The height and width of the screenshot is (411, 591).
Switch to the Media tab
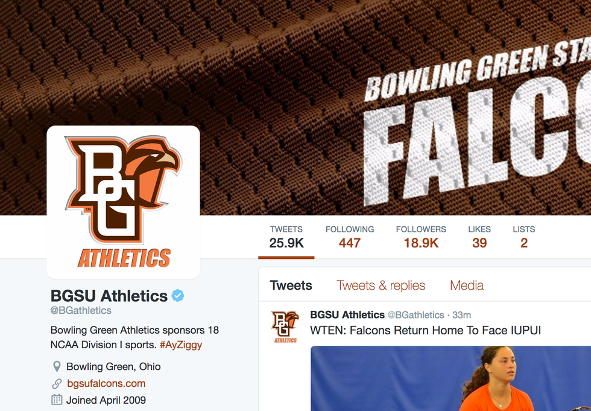(467, 285)
